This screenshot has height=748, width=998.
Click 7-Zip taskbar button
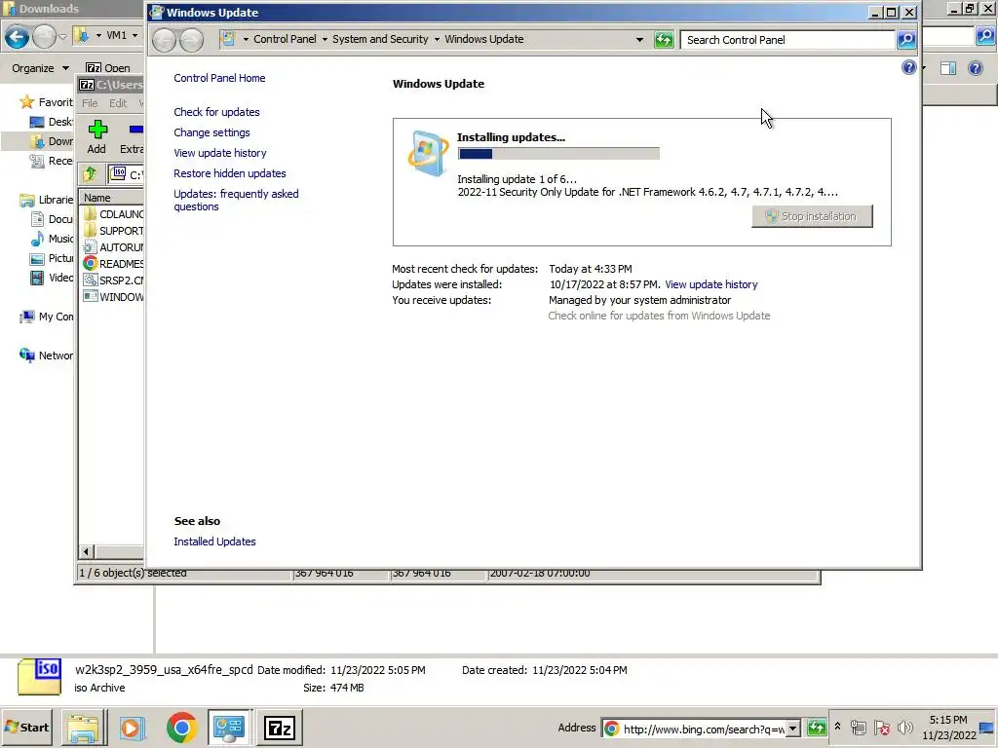[x=280, y=728]
